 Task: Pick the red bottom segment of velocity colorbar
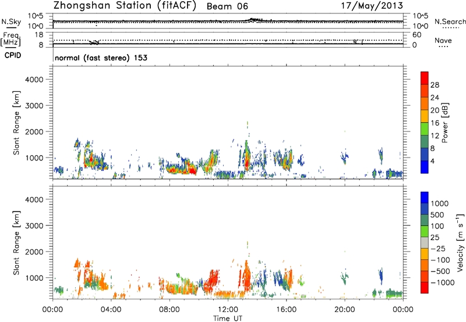point(425,288)
